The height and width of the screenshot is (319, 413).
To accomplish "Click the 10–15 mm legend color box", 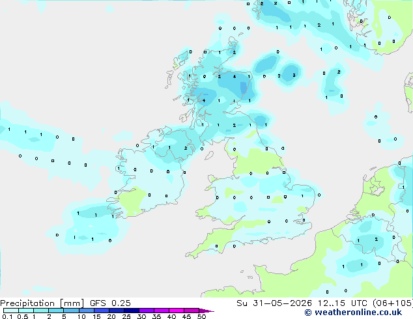I will [x=87, y=311].
